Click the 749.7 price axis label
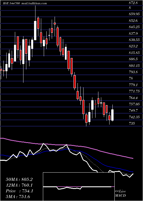This screenshot has height=201, width=143. 133,111
